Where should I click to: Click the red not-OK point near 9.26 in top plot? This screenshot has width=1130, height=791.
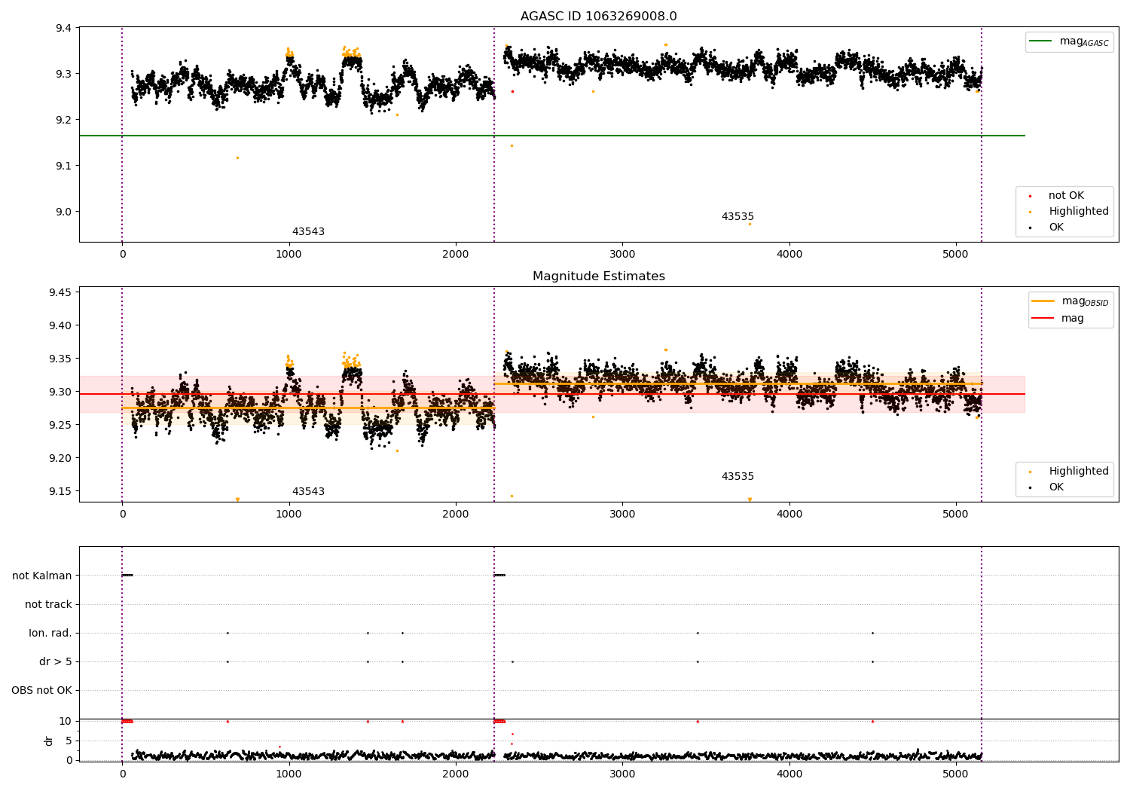tap(512, 92)
